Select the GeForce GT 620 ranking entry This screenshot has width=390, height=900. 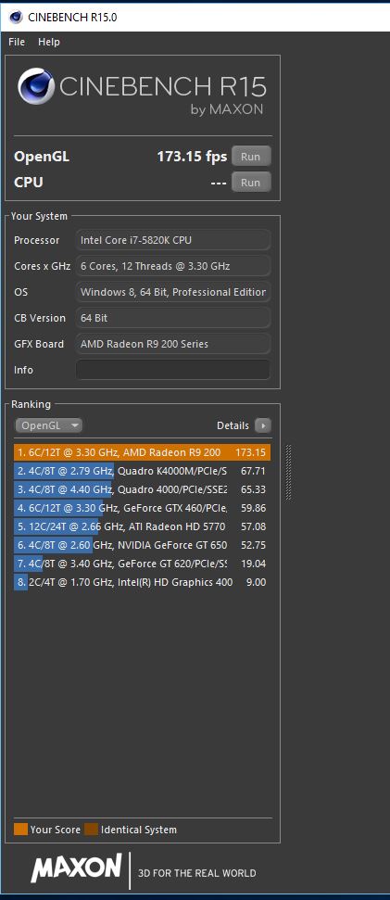point(142,564)
